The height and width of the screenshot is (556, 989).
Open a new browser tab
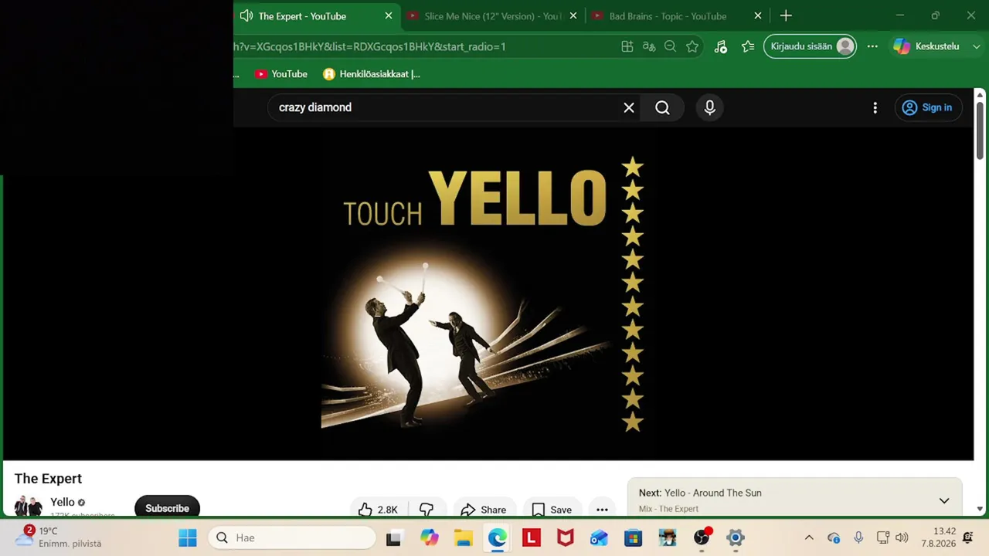tap(786, 15)
